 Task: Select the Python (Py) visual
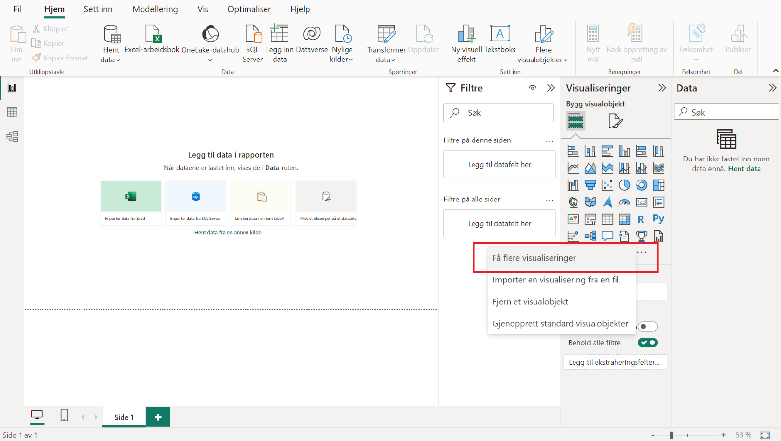(x=658, y=219)
